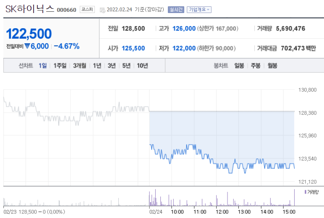Click the 하한가 90,000 text

216,48
